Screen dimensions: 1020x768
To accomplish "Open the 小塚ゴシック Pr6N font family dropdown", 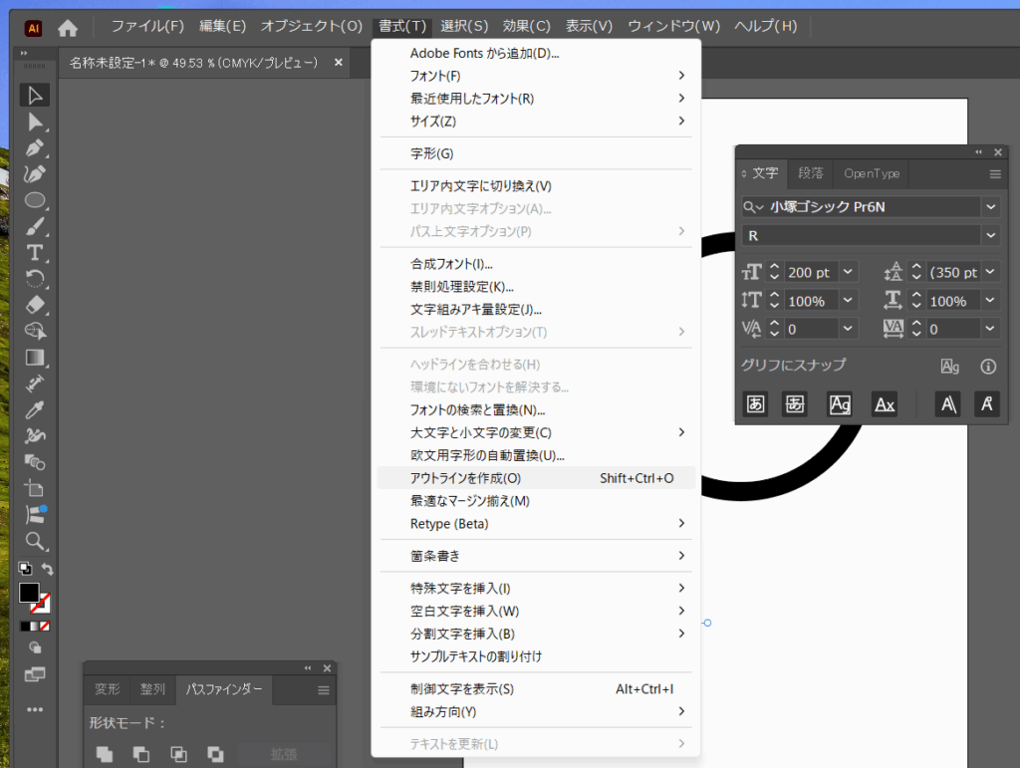I will click(x=990, y=206).
